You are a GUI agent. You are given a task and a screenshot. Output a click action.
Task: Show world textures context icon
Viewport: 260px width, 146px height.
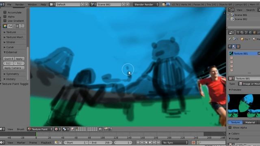[230, 47]
